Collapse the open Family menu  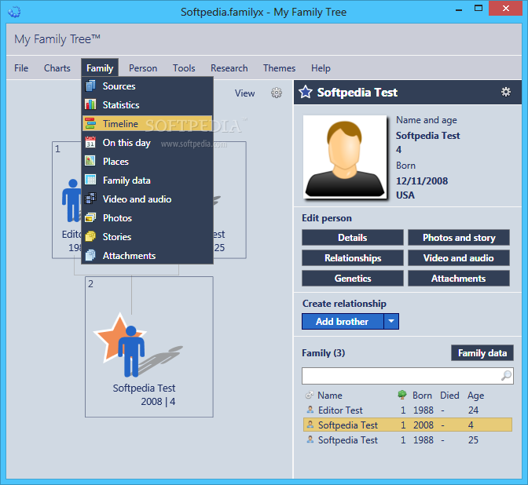click(100, 68)
